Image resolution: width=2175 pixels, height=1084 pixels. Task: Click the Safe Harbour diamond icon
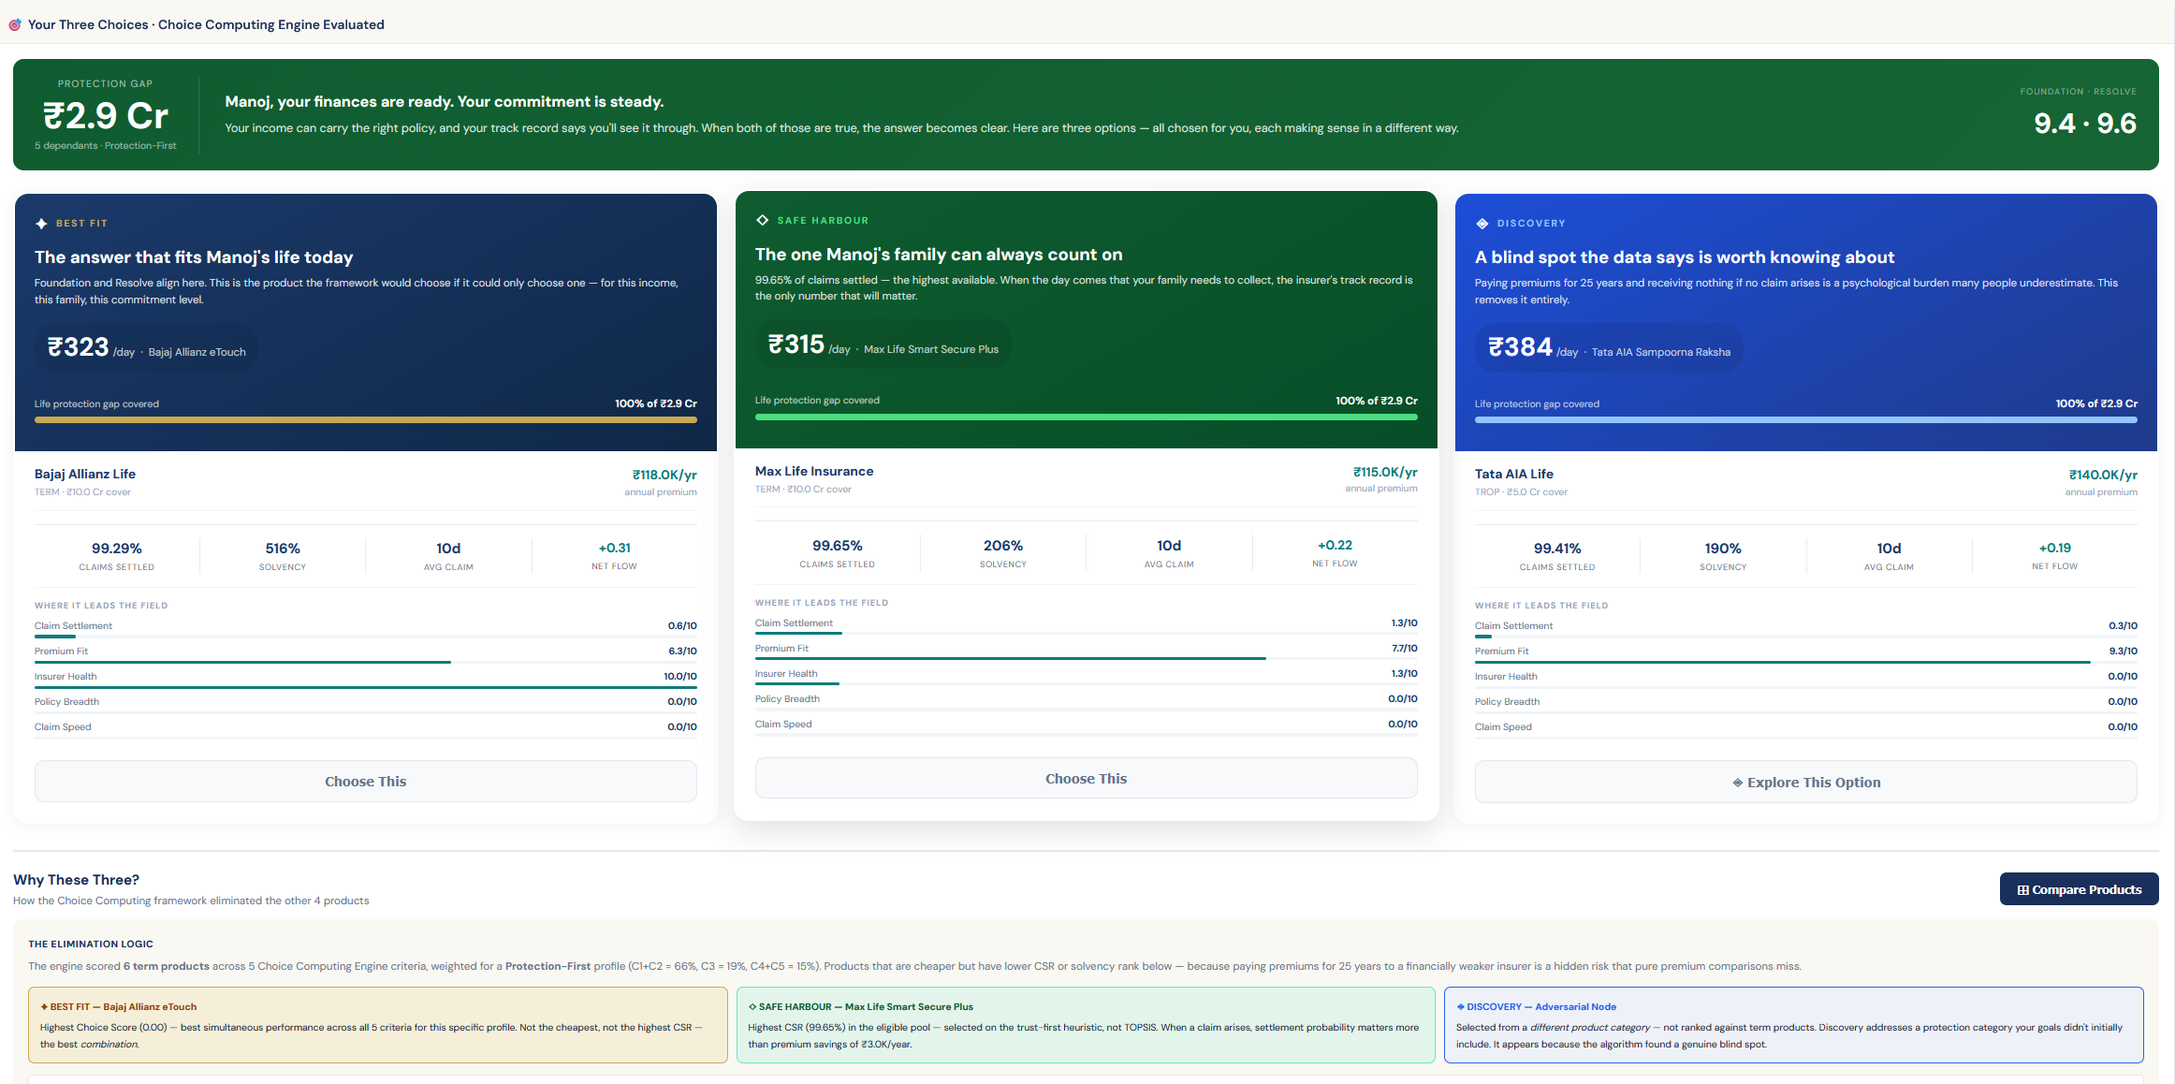click(x=762, y=220)
